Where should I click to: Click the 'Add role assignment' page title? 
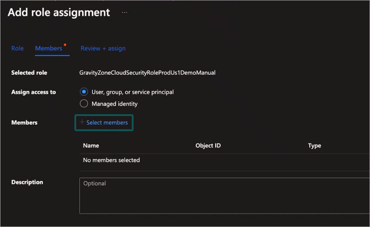[x=59, y=12]
